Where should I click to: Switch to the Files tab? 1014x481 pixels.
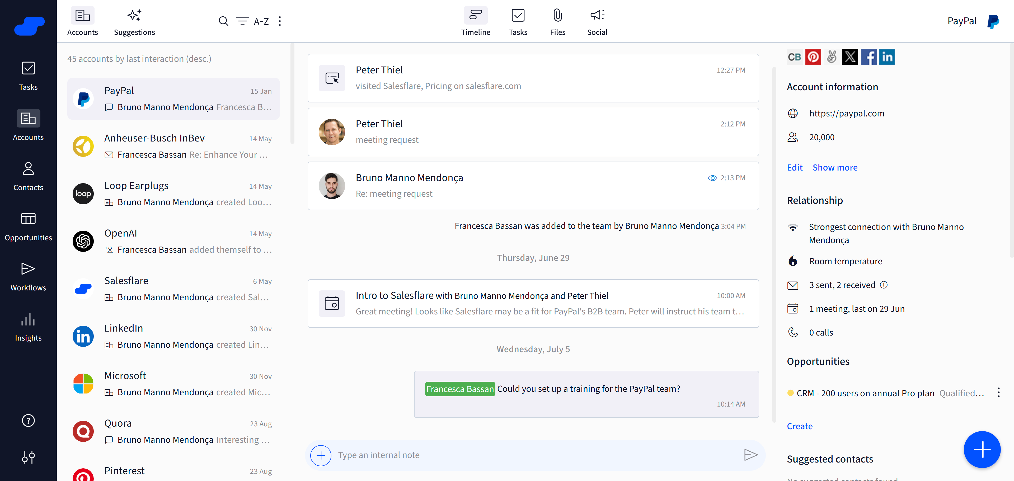tap(557, 21)
